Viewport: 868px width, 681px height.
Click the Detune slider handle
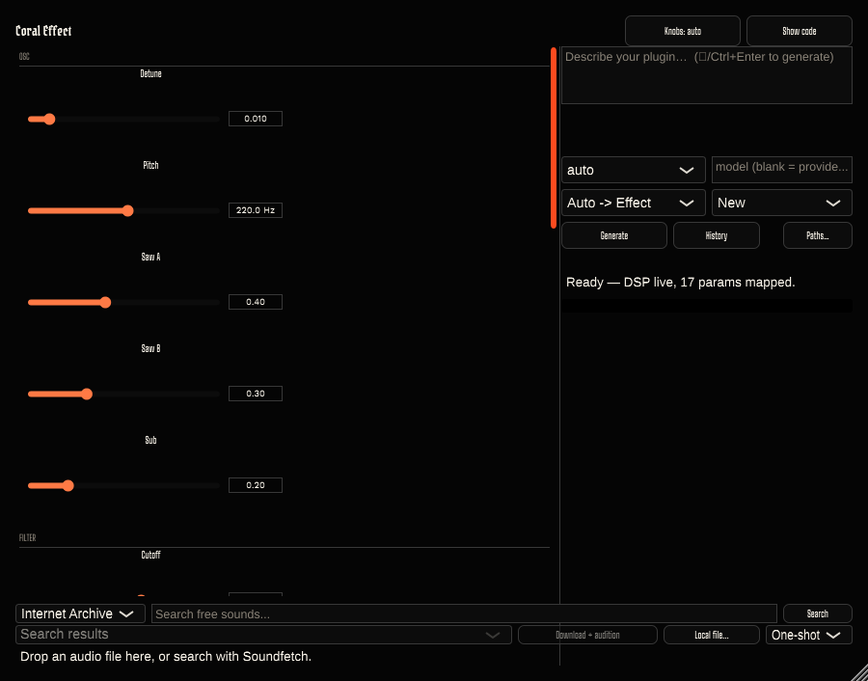[49, 119]
